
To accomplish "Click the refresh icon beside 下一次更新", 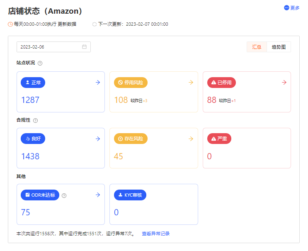I will coord(95,24).
